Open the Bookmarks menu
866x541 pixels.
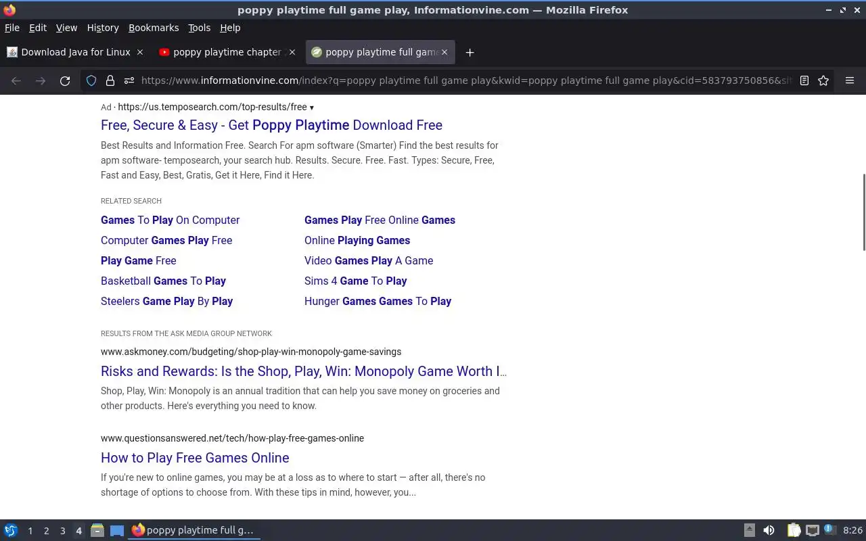tap(154, 28)
